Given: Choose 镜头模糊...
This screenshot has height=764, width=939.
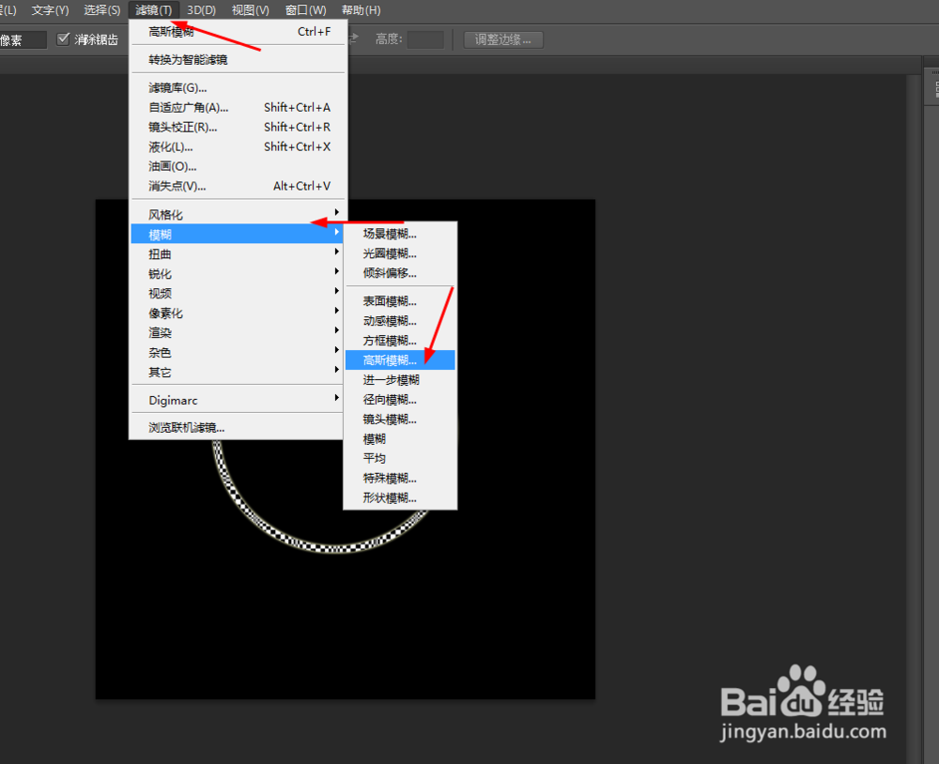Looking at the screenshot, I should point(400,420).
